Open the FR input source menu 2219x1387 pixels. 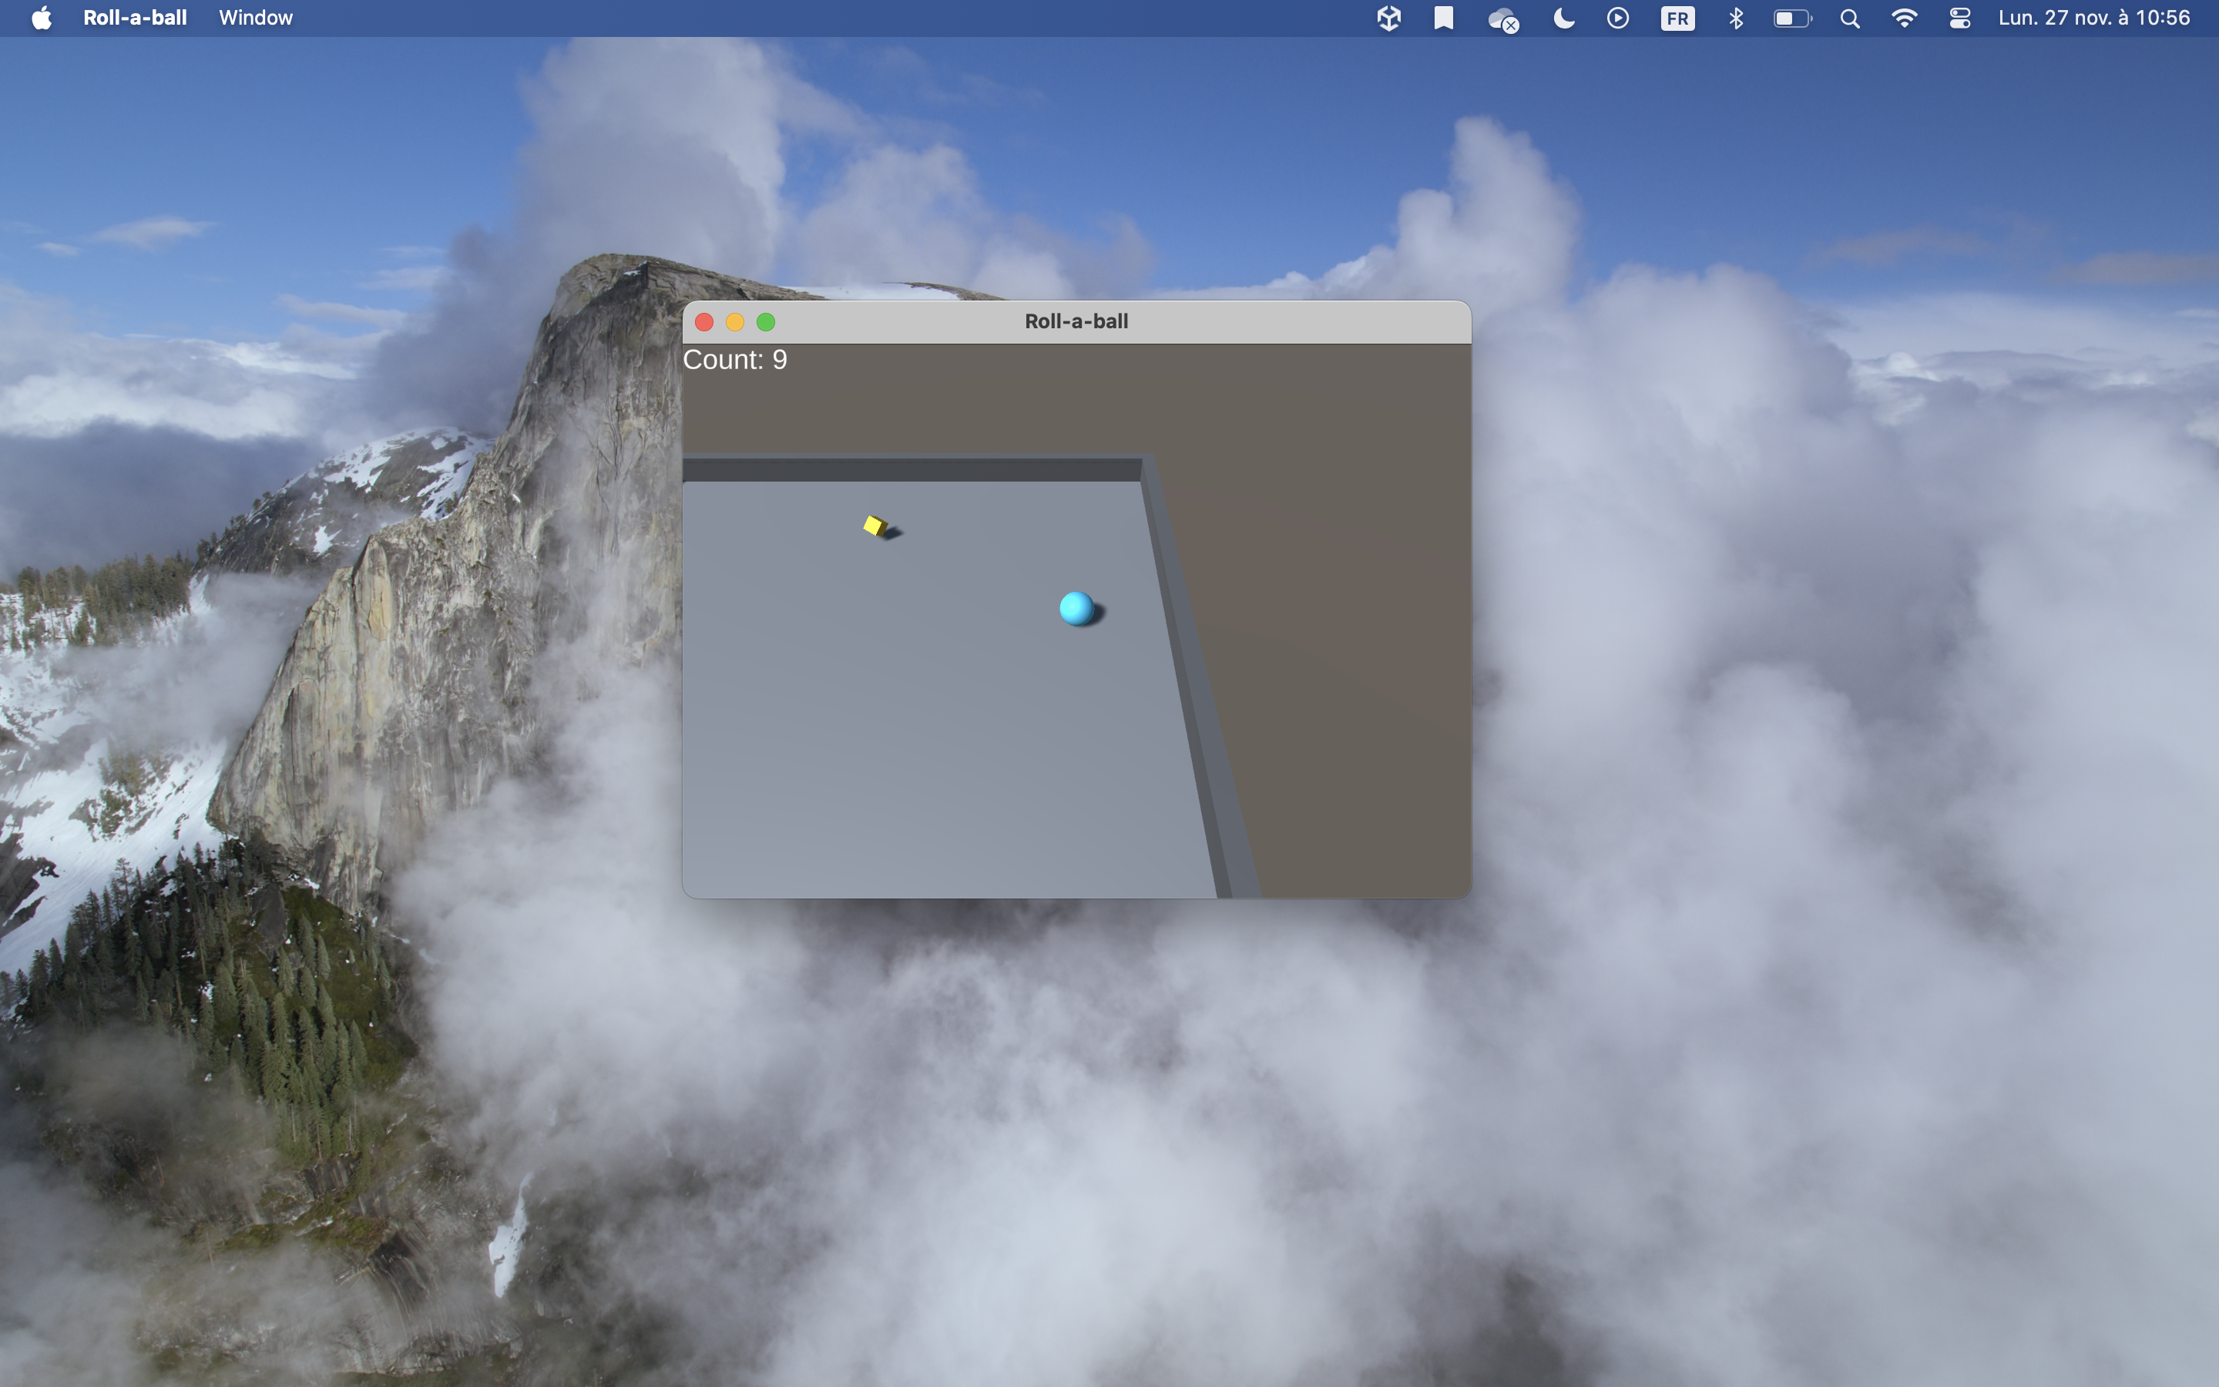pyautogui.click(x=1677, y=18)
